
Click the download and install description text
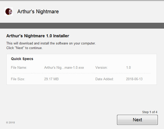click(51, 43)
